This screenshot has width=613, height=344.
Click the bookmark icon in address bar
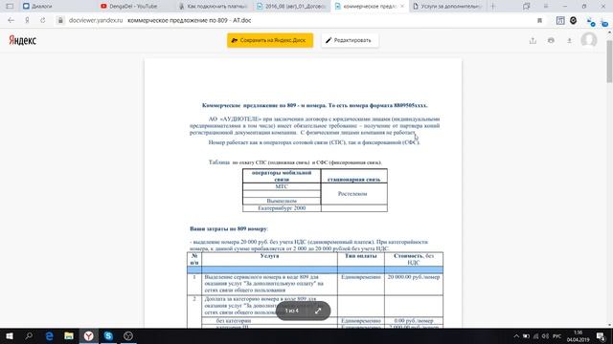click(x=539, y=20)
